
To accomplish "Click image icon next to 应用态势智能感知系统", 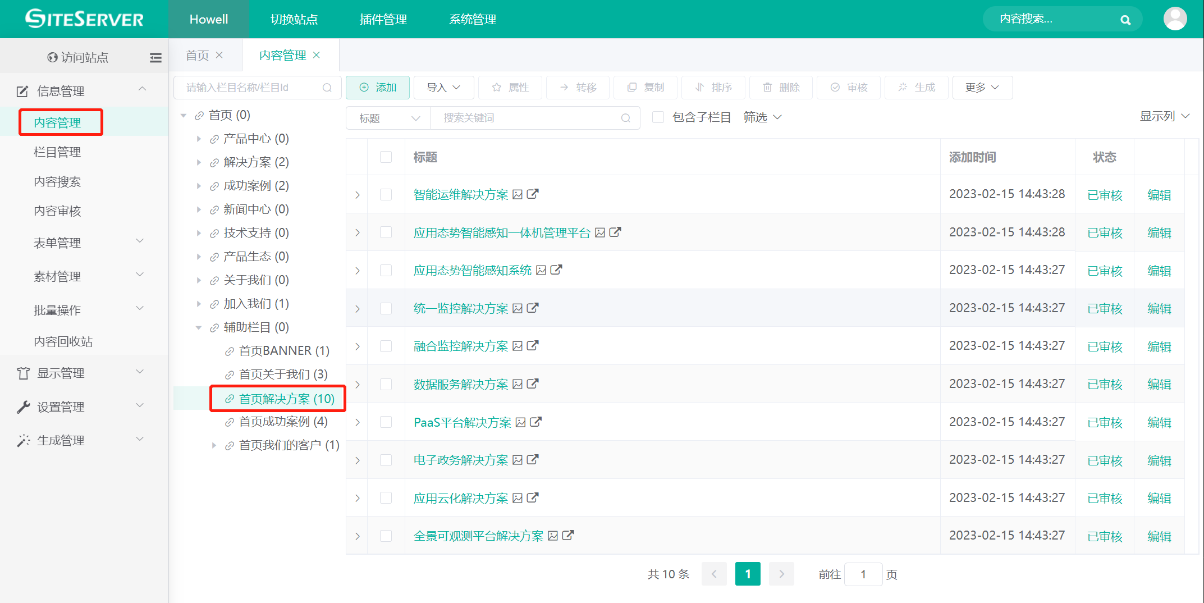I will pyautogui.click(x=541, y=270).
